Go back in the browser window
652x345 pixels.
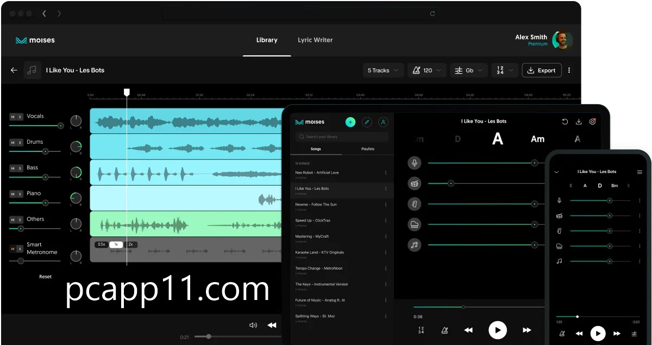click(44, 14)
